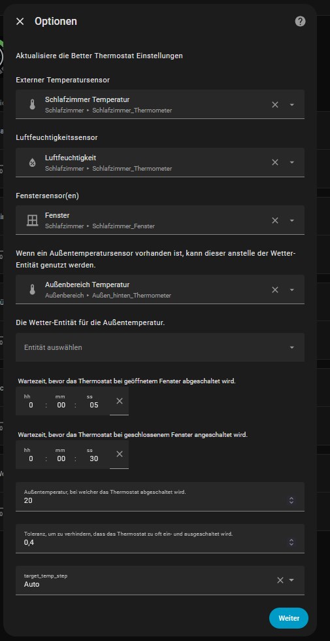Clear the Schlafzimmer Temperatur sensor selection
The width and height of the screenshot is (330, 641).
[275, 105]
